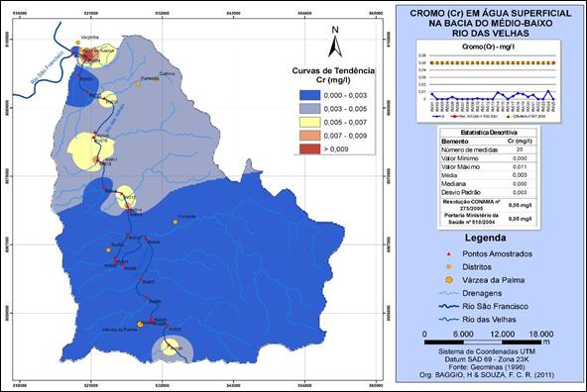Click the 'Rio das Velhas' legend label
The image size is (587, 392).
click(x=489, y=320)
